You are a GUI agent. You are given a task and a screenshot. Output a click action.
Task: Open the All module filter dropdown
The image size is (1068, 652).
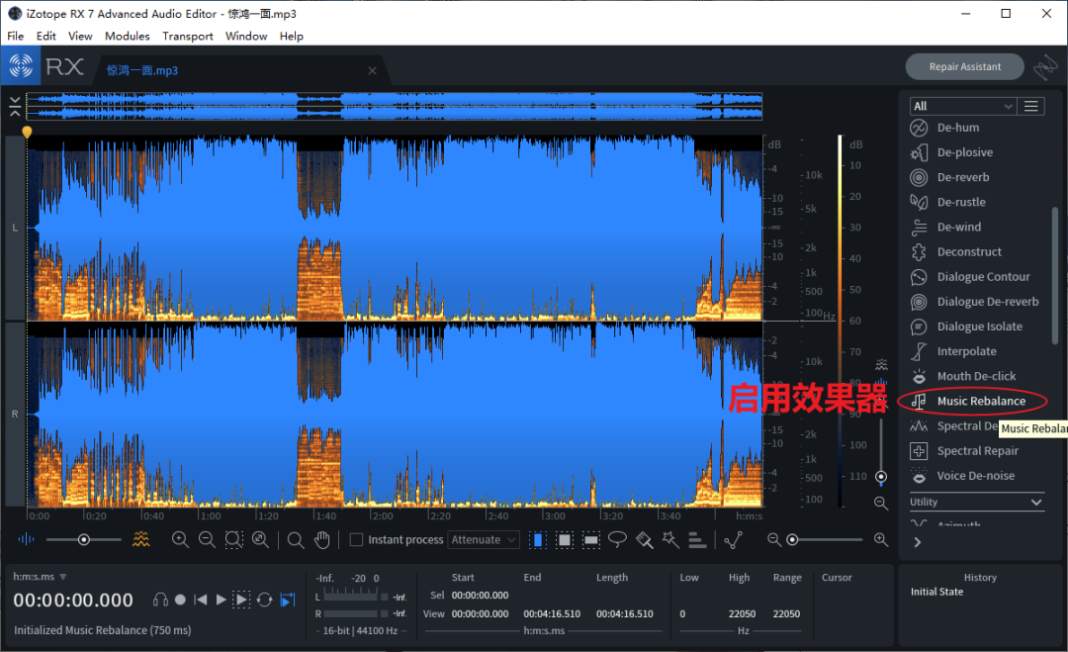pyautogui.click(x=962, y=106)
